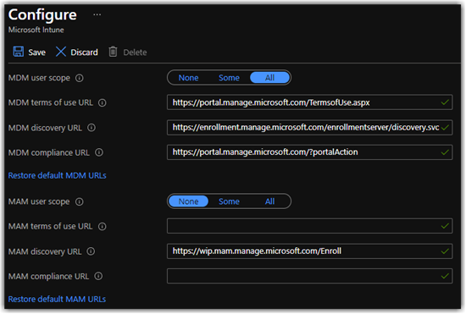Click the MDM discovery URL validation checkmark
The image size is (466, 314).
pos(445,128)
